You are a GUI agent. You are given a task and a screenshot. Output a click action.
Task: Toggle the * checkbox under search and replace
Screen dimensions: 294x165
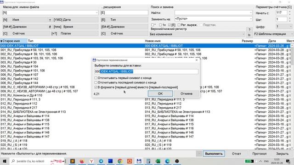[153, 25]
